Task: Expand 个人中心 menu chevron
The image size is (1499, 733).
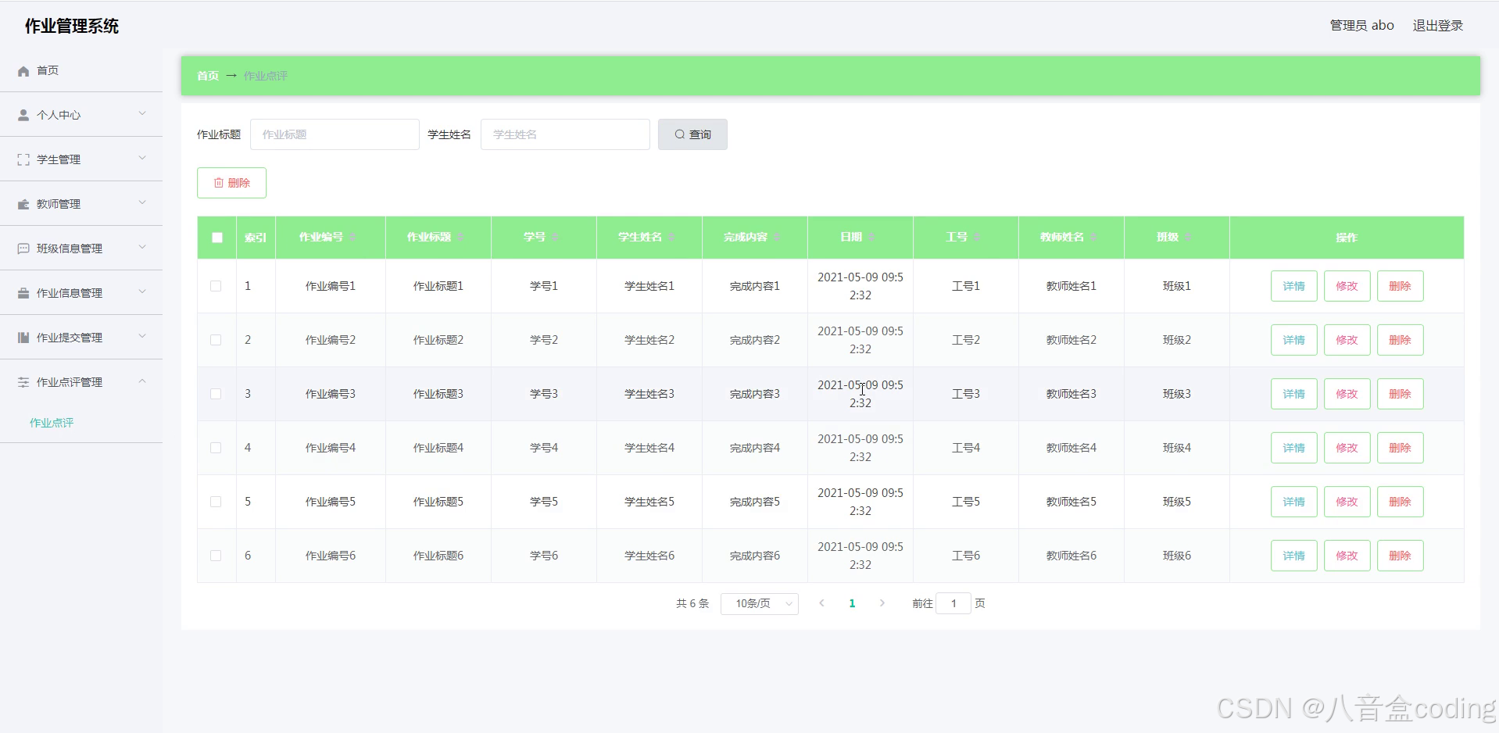Action: pyautogui.click(x=142, y=114)
